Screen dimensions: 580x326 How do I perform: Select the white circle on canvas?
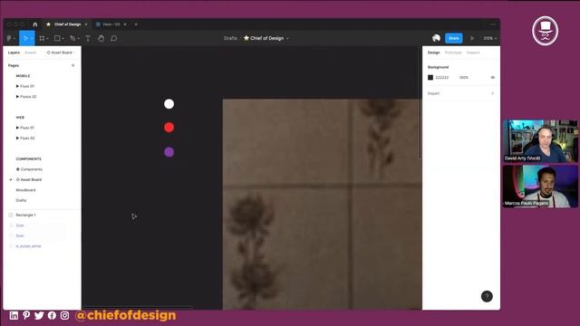point(169,104)
